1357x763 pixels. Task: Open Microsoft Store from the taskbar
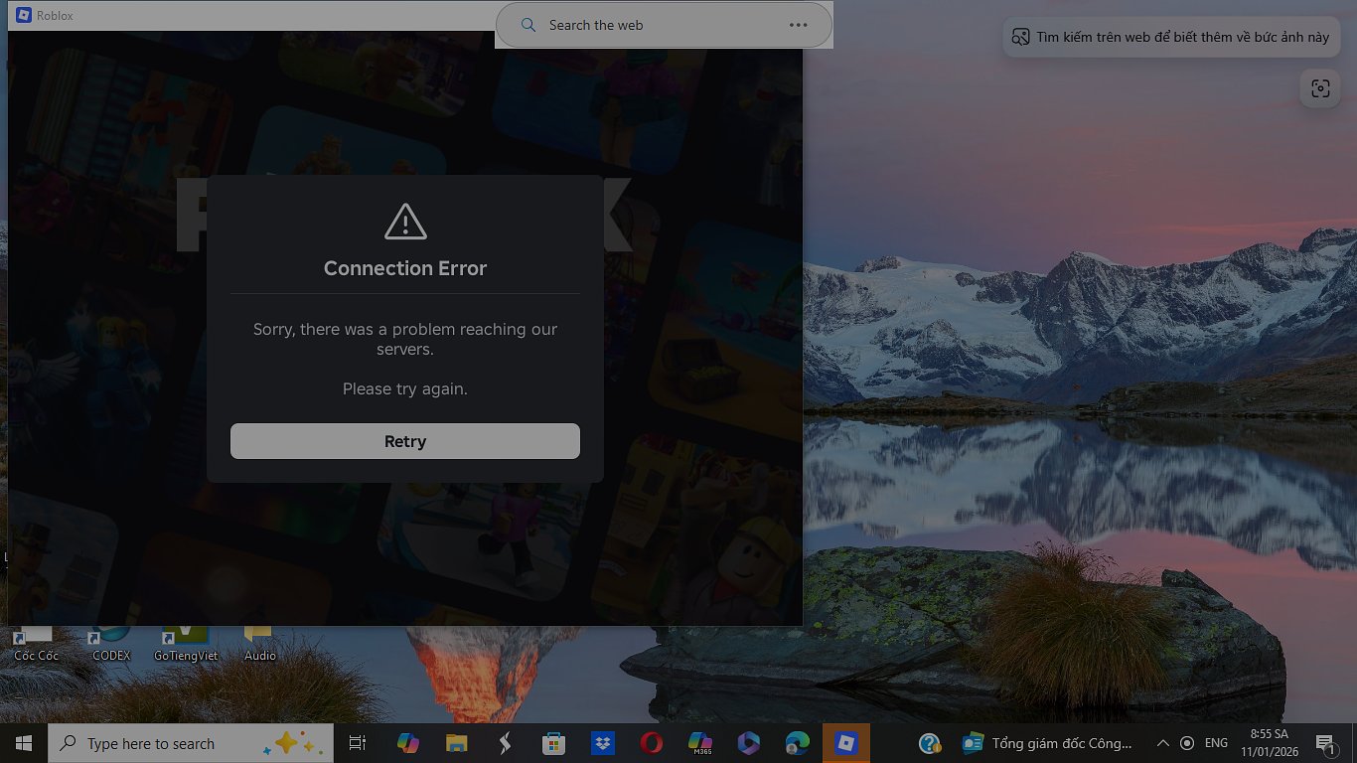pyautogui.click(x=553, y=743)
